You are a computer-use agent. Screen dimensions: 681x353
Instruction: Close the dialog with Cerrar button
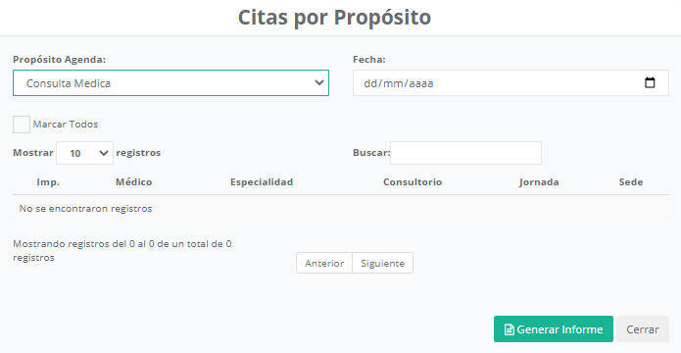click(x=643, y=329)
